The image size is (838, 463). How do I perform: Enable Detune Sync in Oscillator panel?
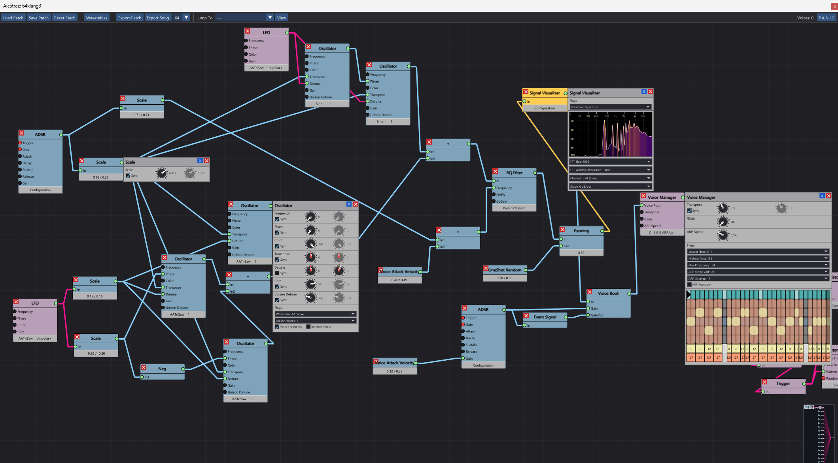click(277, 273)
